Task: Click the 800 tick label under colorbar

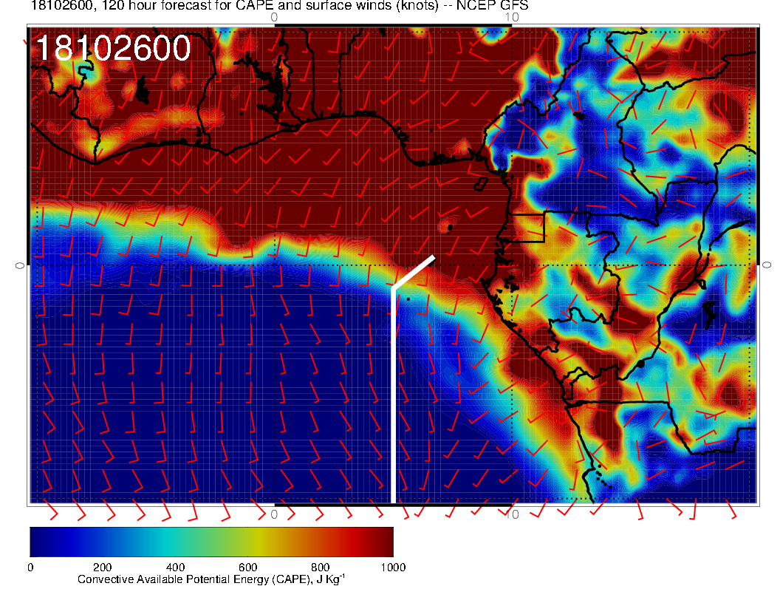Action: [320, 568]
